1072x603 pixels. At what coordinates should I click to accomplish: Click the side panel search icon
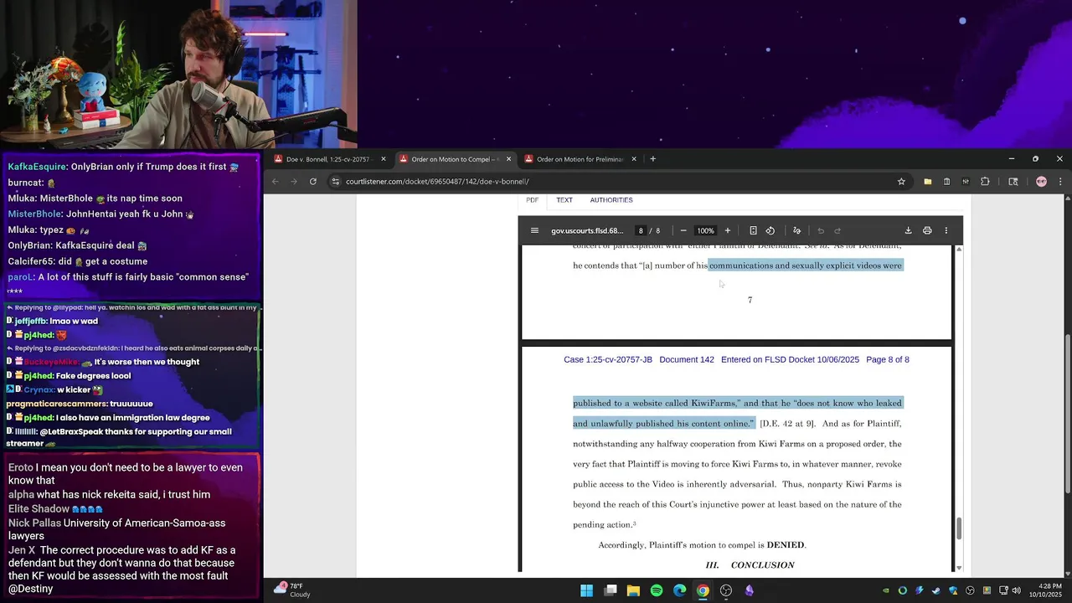[1013, 181]
